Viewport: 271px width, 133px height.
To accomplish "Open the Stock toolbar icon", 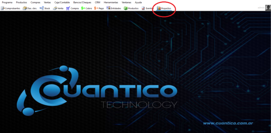I will [x=42, y=8].
